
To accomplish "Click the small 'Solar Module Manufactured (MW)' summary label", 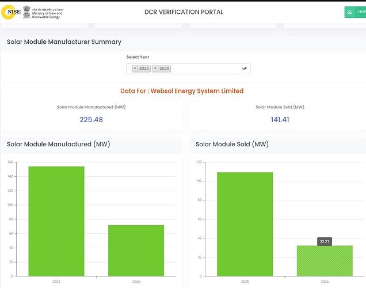I will point(91,107).
